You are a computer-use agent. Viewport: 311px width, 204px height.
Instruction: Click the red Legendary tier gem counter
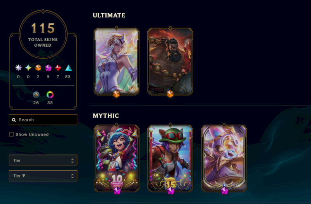(x=58, y=68)
